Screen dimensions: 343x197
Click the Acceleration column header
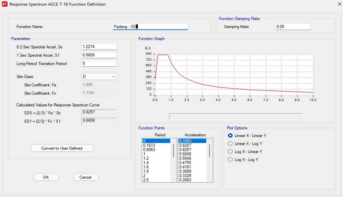(x=195, y=135)
